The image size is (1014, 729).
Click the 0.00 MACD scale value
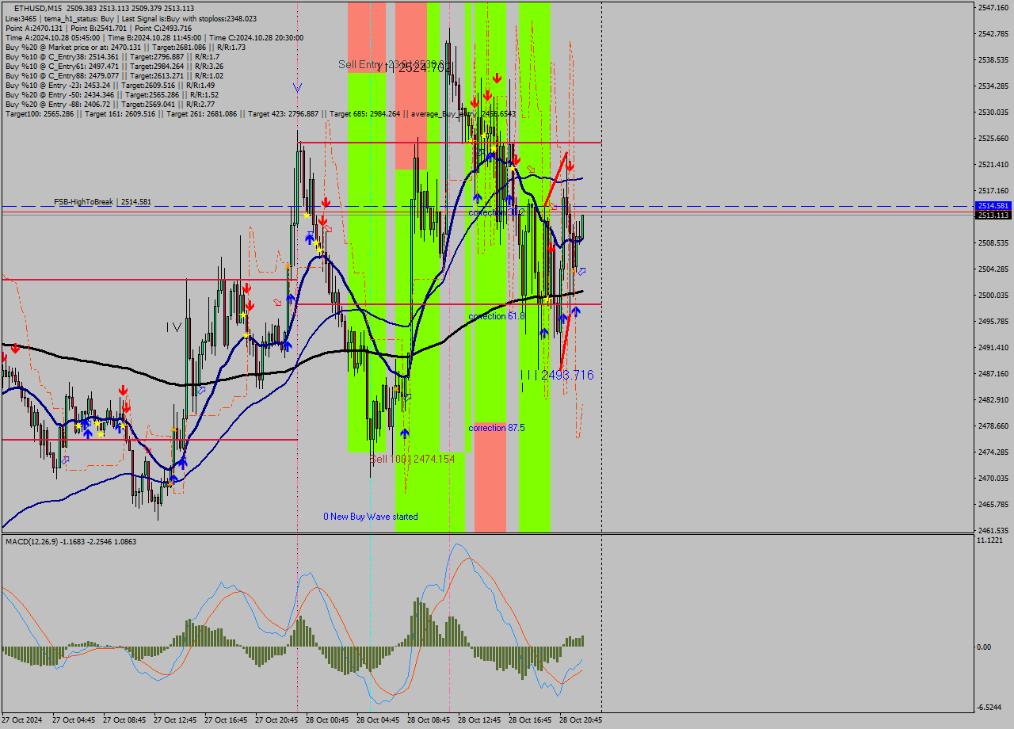coord(985,647)
